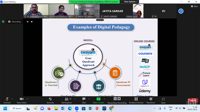Viewport: 200px width, 112px height.
Task: Click the Examples of Digital Pedagogy title
Action: pyautogui.click(x=101, y=27)
